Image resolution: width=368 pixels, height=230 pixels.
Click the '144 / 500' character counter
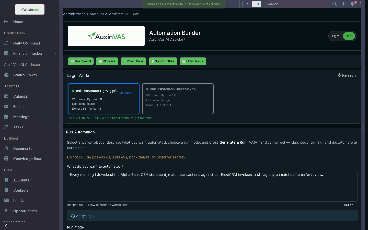(351, 205)
